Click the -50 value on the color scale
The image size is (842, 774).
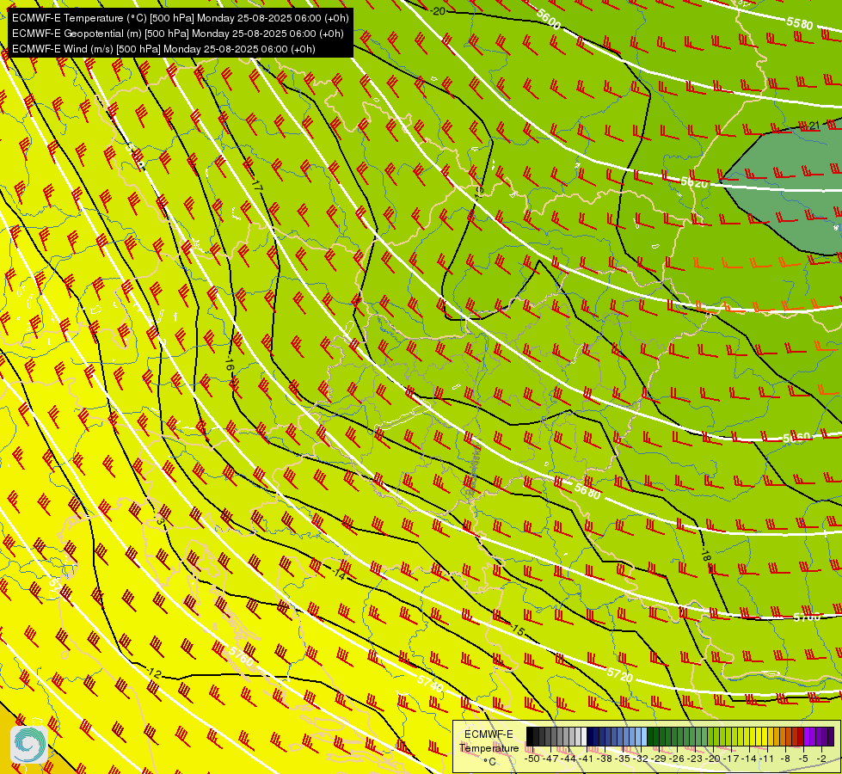tap(533, 759)
